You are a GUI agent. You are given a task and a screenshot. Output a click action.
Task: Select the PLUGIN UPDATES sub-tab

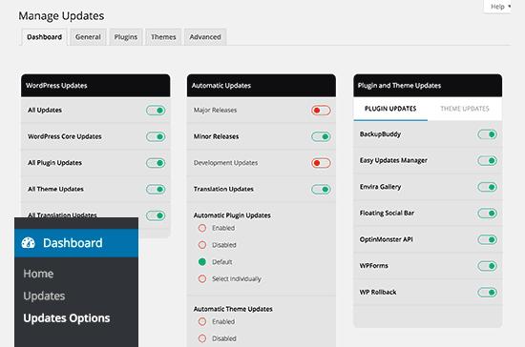(390, 109)
